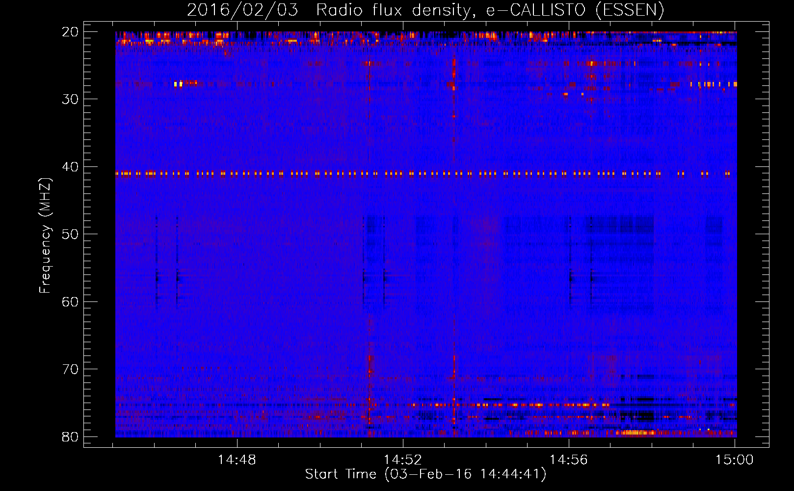Click the 14:52 time tick label
This screenshot has height=491, width=794.
[x=403, y=460]
